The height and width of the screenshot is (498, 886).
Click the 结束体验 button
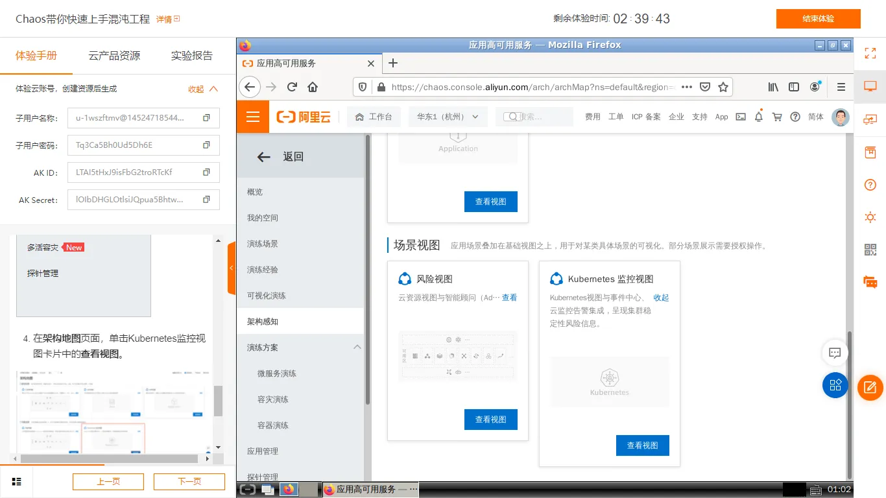(x=818, y=19)
